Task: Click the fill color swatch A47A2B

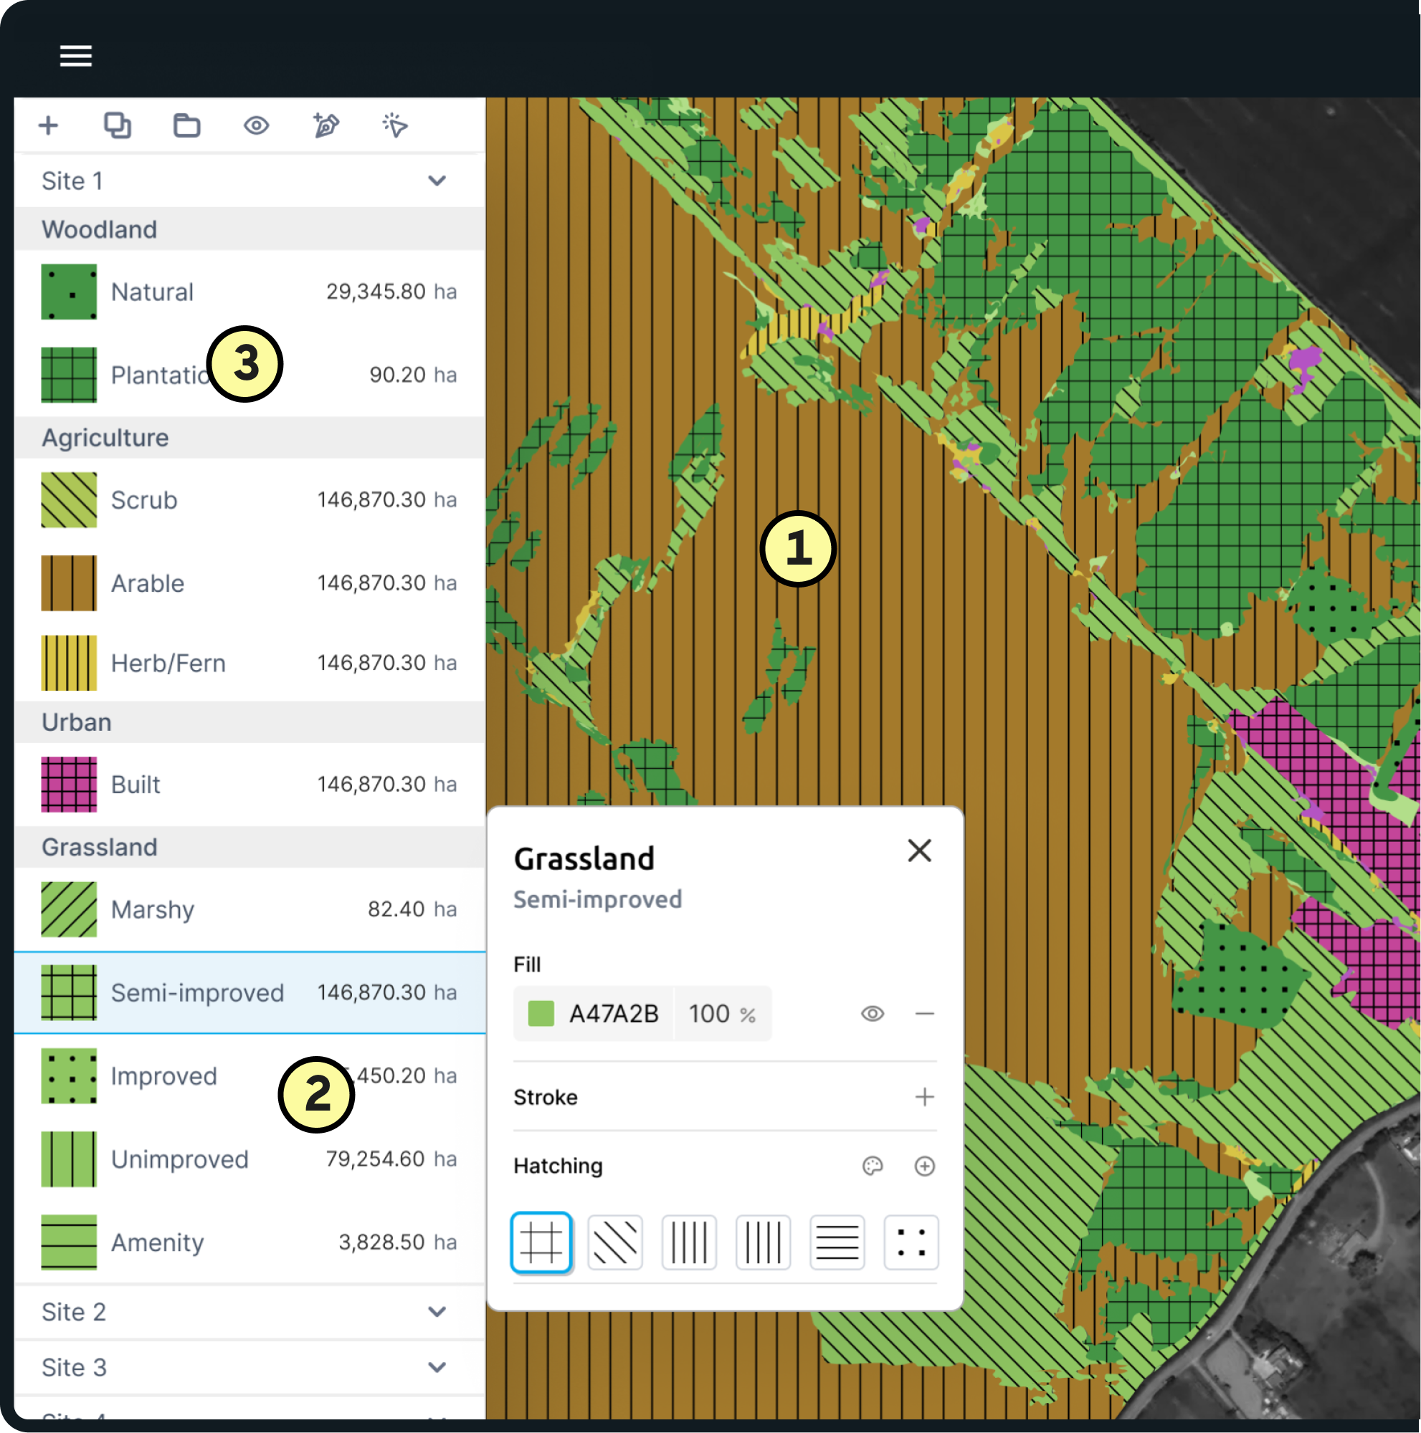Action: (x=541, y=1014)
